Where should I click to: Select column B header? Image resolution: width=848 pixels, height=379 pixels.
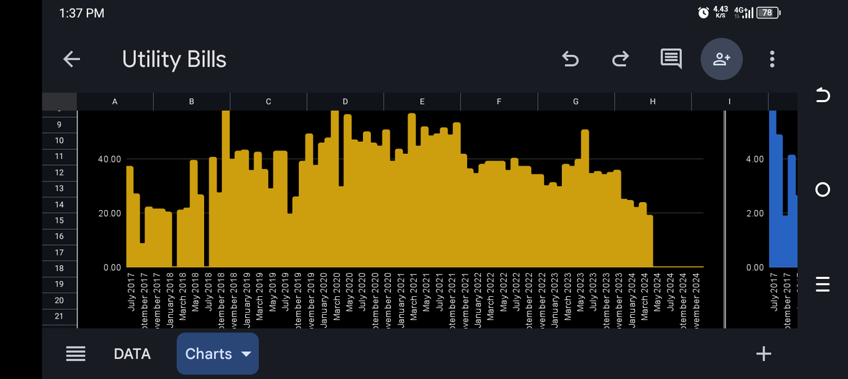click(192, 101)
